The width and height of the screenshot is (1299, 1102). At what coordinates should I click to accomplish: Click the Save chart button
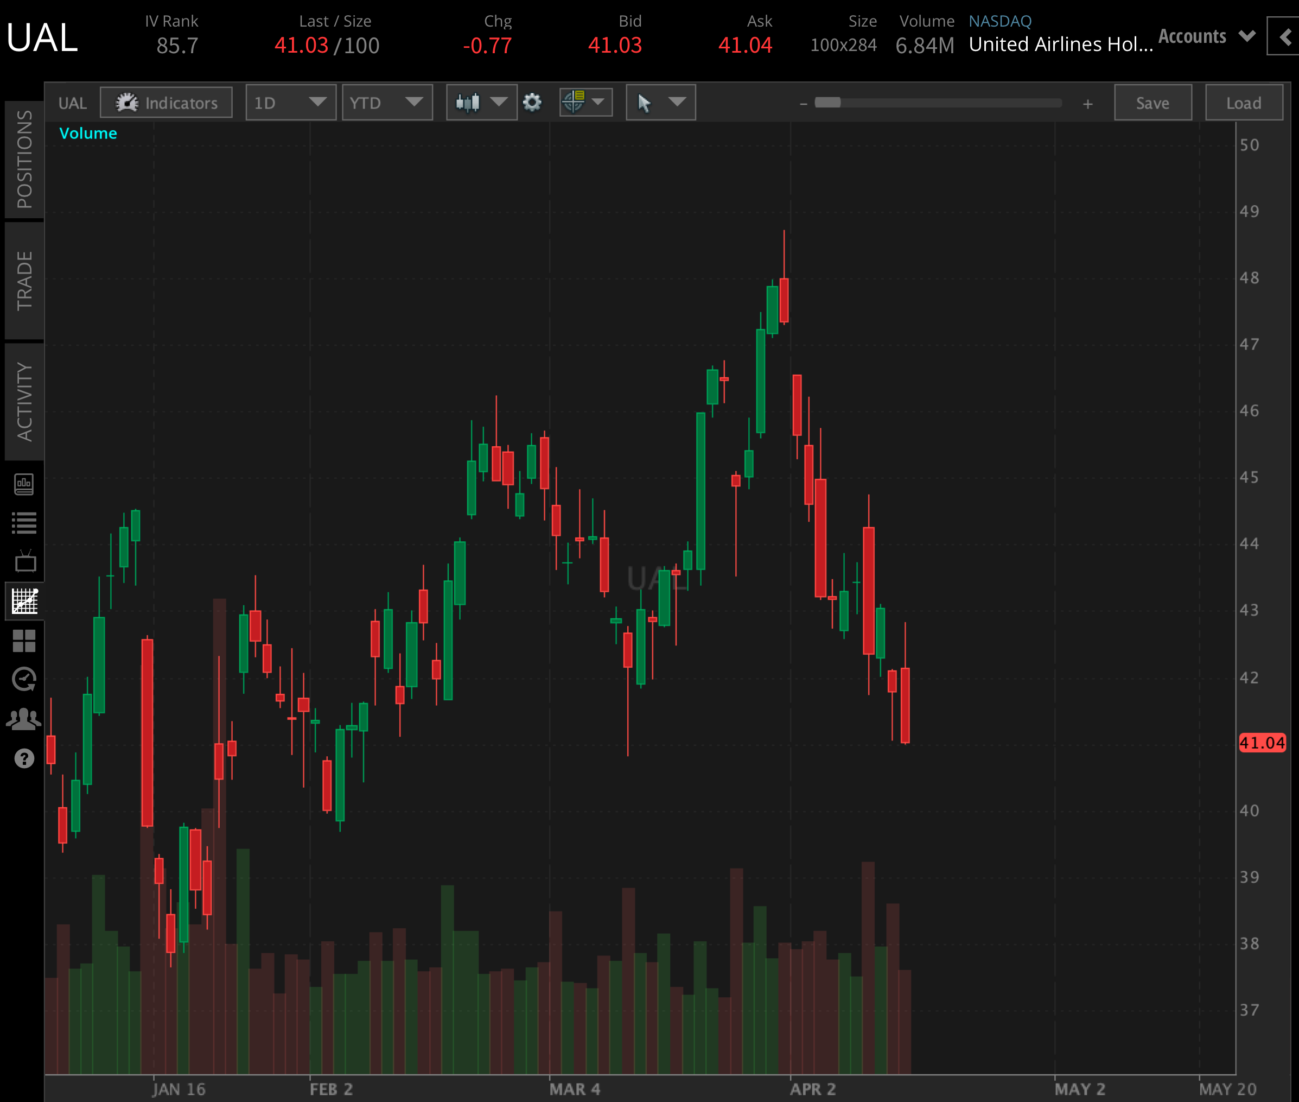point(1153,103)
